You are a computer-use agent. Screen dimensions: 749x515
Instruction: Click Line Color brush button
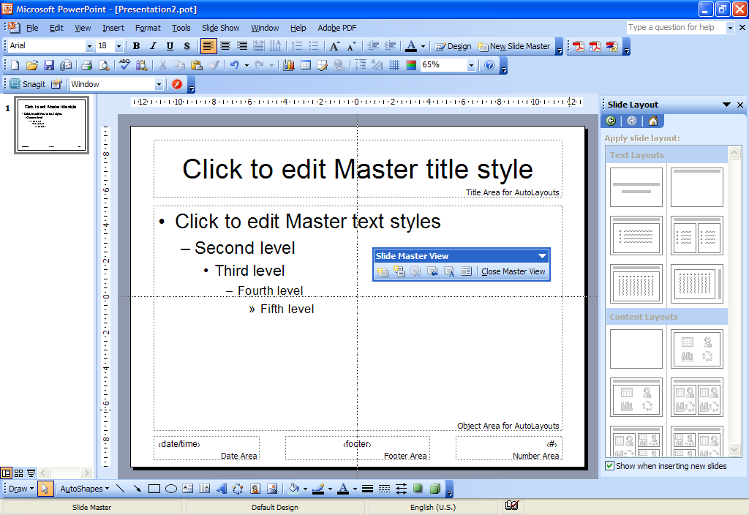point(318,489)
